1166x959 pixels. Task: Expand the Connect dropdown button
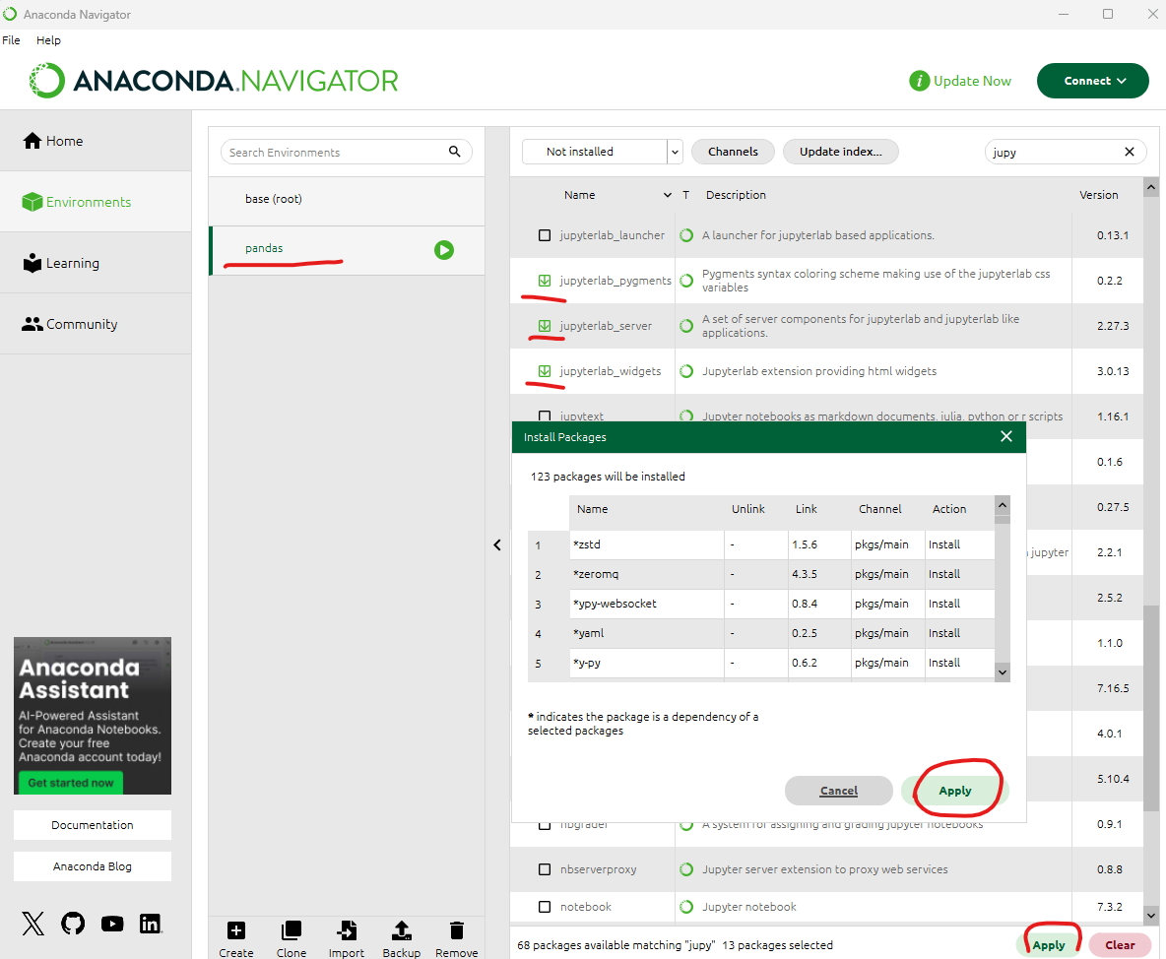coord(1092,81)
